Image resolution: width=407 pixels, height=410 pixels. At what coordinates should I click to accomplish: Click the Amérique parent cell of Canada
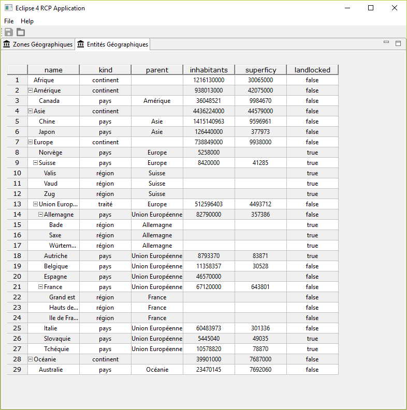[x=157, y=101]
